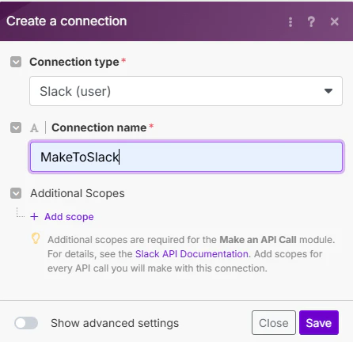Click the Close button in footer
The image size is (353, 342).
(x=274, y=323)
